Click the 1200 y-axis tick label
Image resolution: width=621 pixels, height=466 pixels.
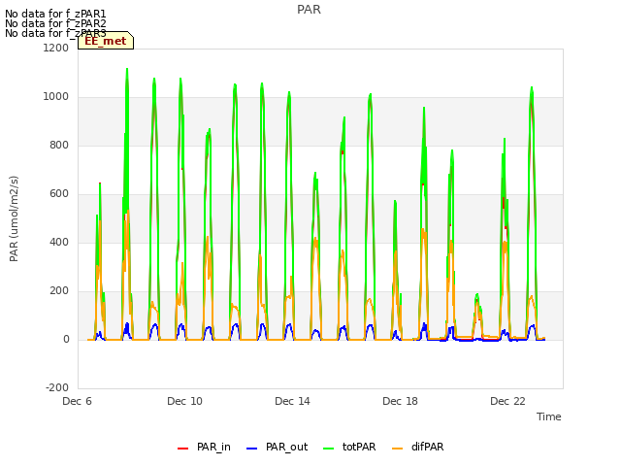click(x=56, y=48)
